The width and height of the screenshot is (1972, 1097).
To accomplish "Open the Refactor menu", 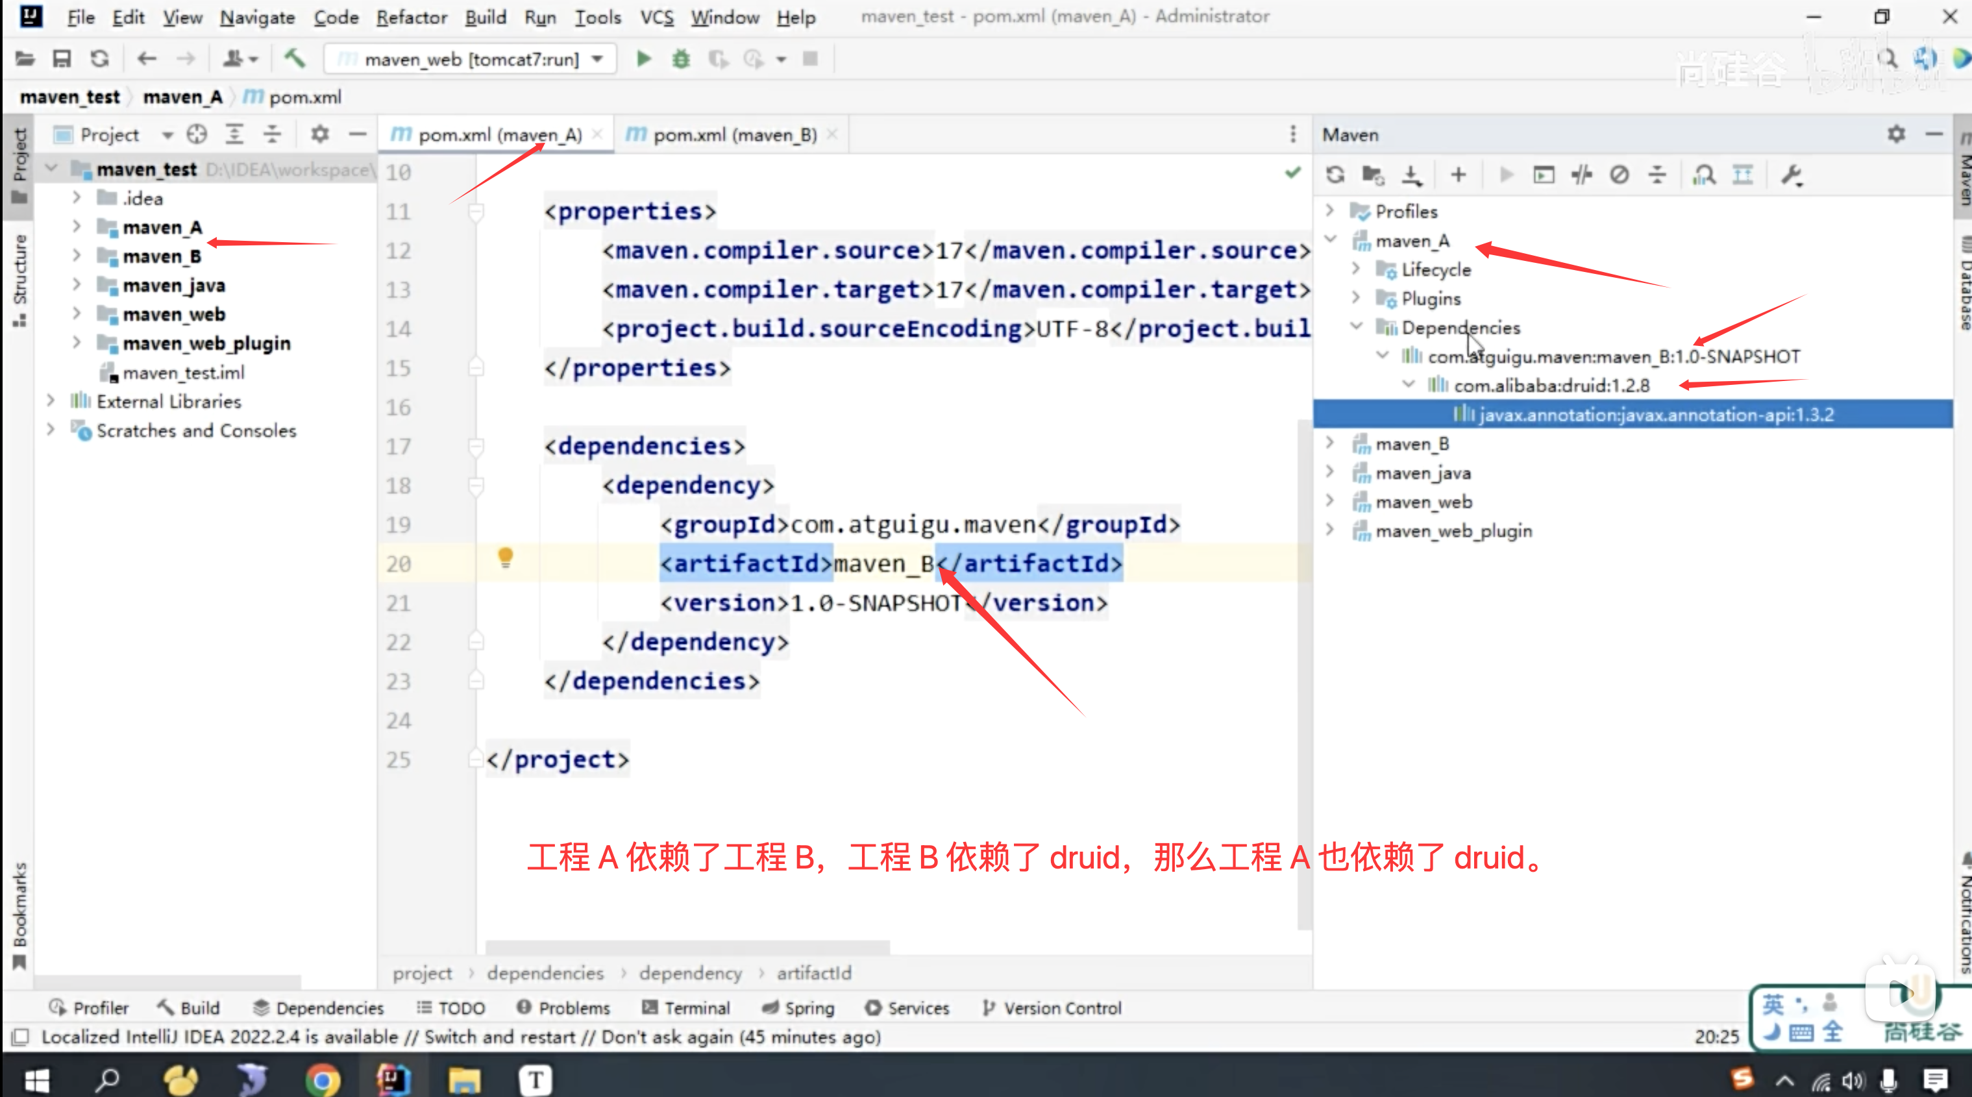I will (x=411, y=17).
